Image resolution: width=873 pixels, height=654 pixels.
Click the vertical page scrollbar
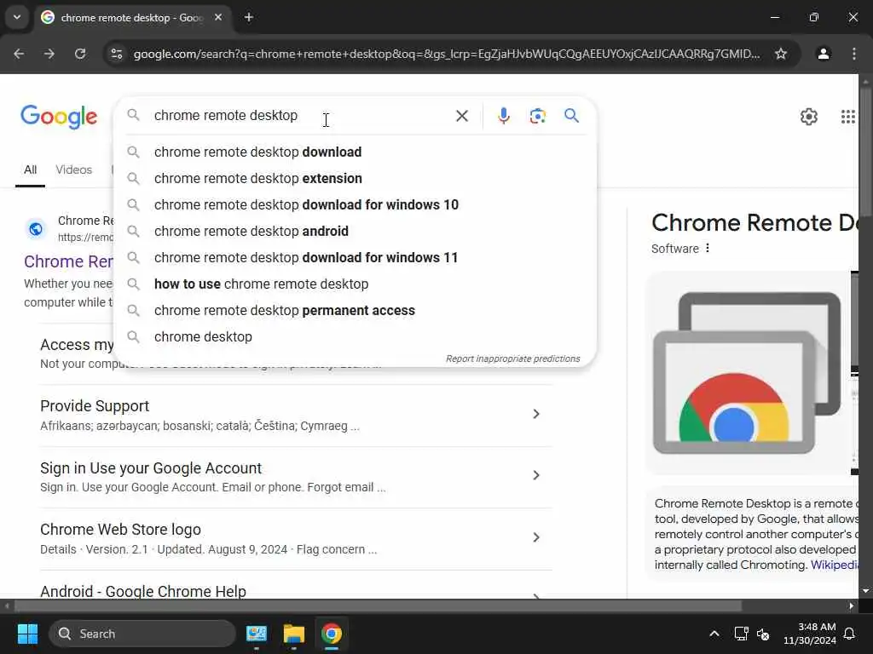[x=865, y=153]
